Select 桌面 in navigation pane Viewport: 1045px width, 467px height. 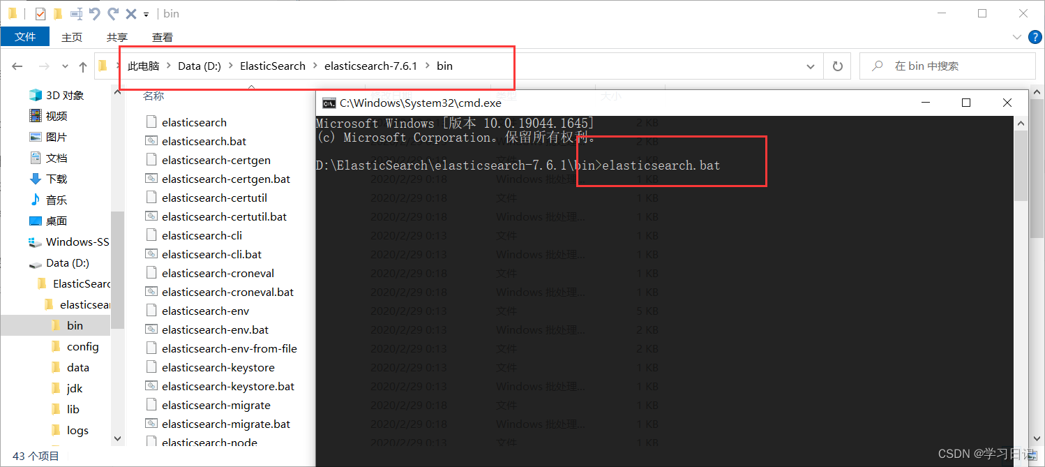tap(48, 221)
